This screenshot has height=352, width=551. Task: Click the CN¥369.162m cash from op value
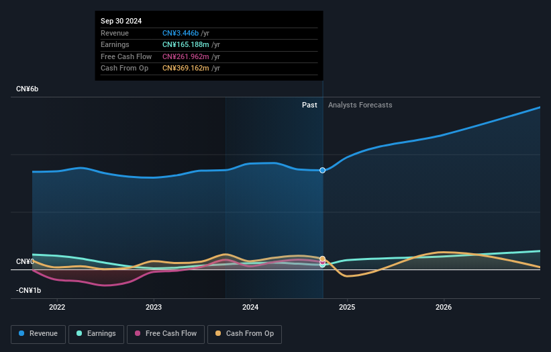(185, 69)
